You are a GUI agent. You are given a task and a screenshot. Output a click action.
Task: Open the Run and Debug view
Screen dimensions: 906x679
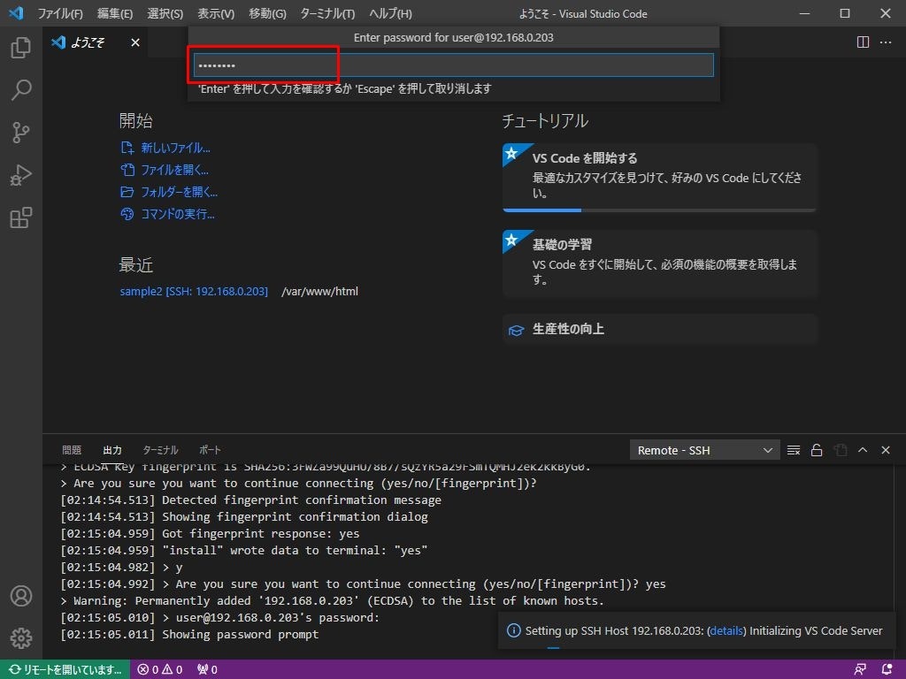(x=21, y=175)
